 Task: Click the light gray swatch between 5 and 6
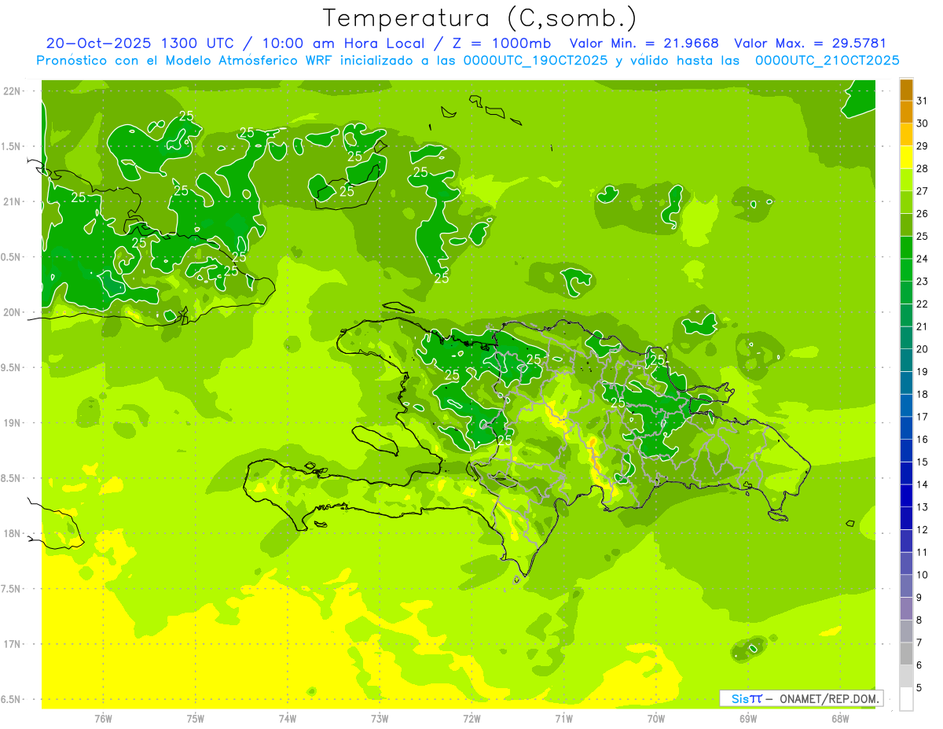(x=906, y=676)
